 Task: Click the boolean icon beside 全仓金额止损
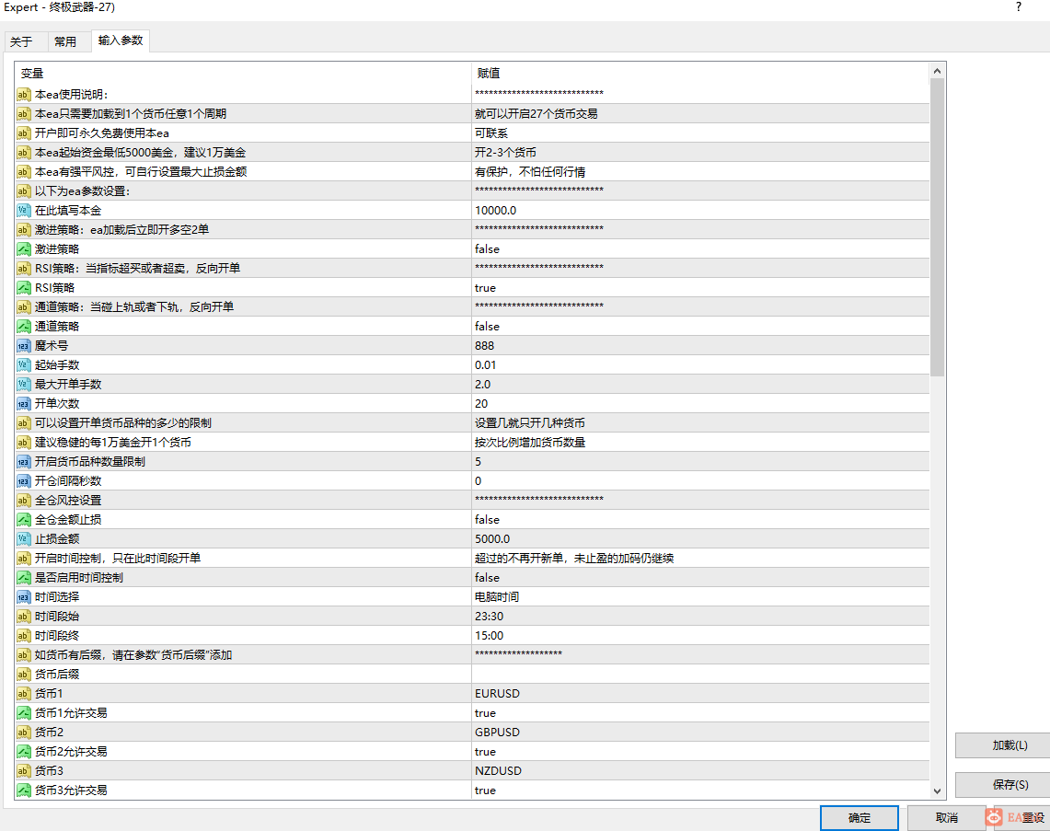click(x=23, y=520)
